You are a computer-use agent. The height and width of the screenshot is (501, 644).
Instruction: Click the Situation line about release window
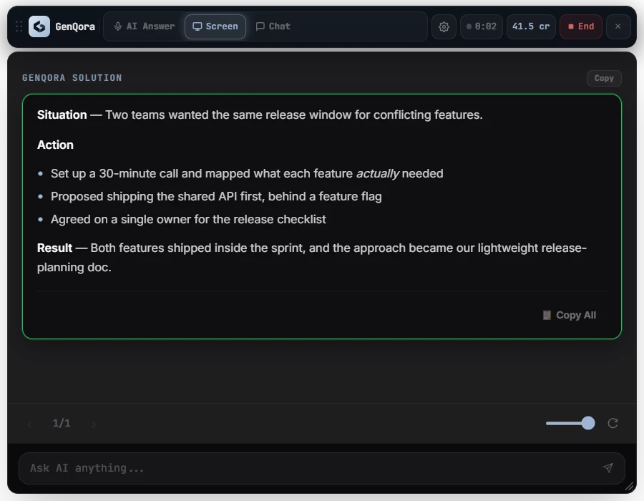tap(260, 115)
